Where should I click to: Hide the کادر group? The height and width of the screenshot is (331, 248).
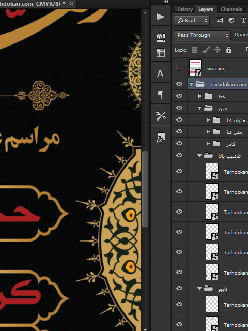point(179,143)
